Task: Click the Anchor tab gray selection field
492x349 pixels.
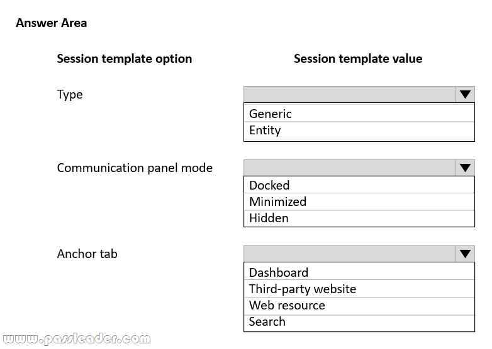Action: coord(350,254)
